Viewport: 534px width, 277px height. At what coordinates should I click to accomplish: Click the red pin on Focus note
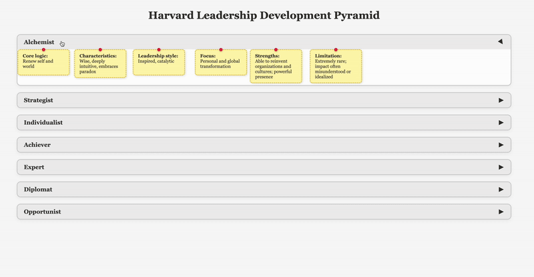(x=221, y=49)
